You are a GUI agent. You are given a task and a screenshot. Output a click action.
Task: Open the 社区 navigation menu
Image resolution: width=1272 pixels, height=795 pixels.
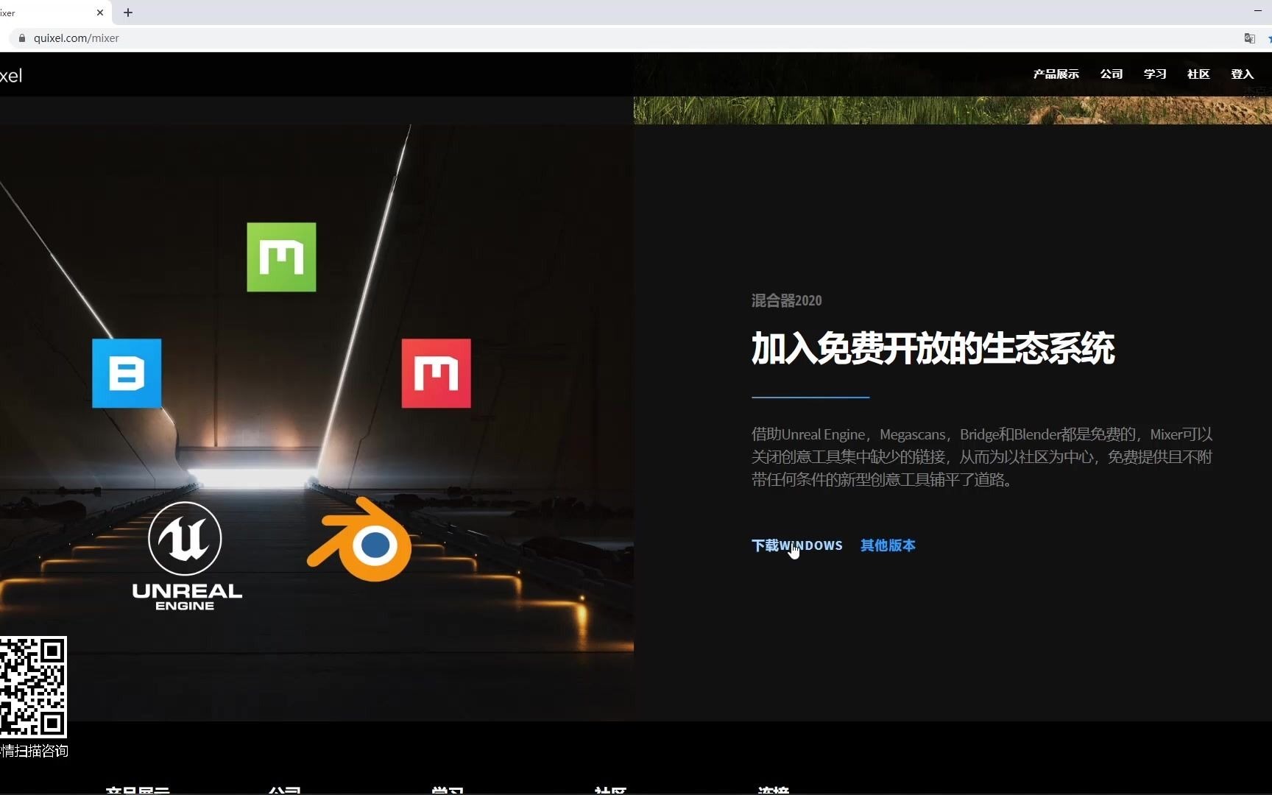point(1198,74)
